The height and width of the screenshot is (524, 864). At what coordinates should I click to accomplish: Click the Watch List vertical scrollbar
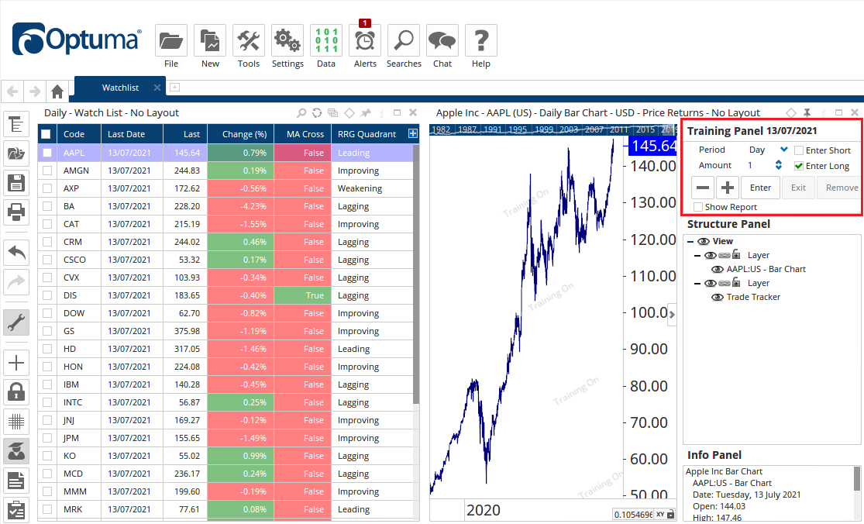point(416,274)
